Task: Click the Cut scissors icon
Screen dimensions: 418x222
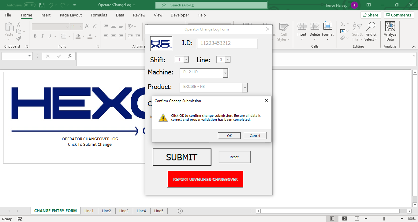Action: pyautogui.click(x=19, y=25)
